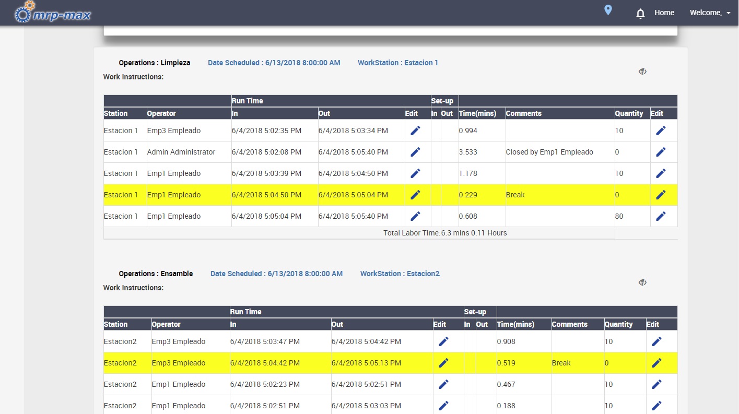This screenshot has height=414, width=739.
Task: Open WorkStation : Estacion 1 link
Action: tap(398, 63)
